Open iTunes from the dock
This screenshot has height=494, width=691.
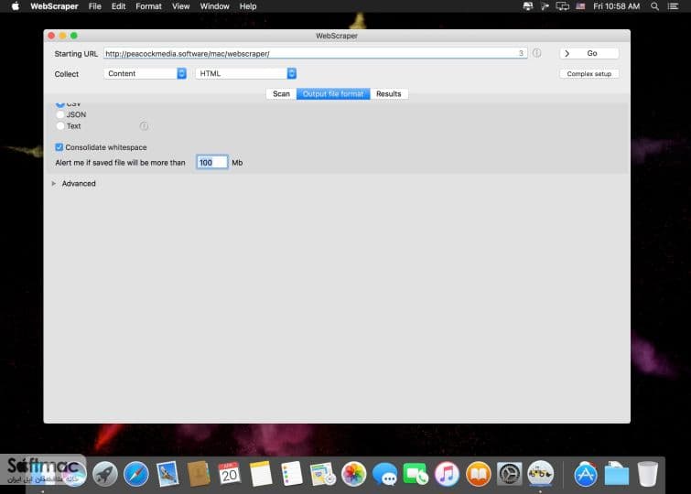tap(447, 475)
